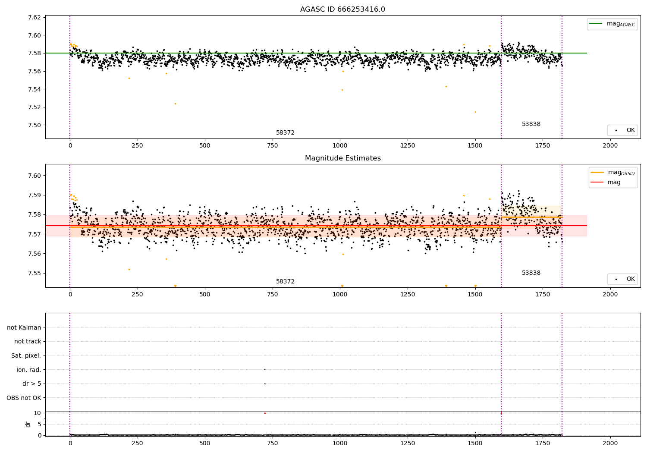Screen dimensions: 647x453
Task: Click the "dr > 5" axis label
Action: point(32,384)
